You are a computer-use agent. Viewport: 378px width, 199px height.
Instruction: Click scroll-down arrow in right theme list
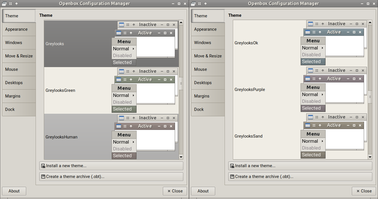pos(370,157)
